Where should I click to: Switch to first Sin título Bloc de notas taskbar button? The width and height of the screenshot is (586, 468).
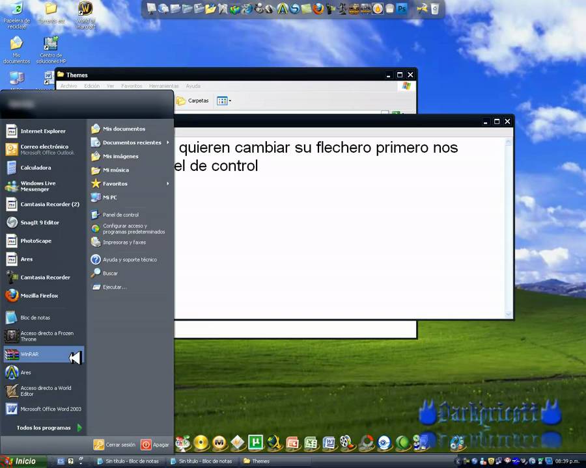click(x=128, y=461)
